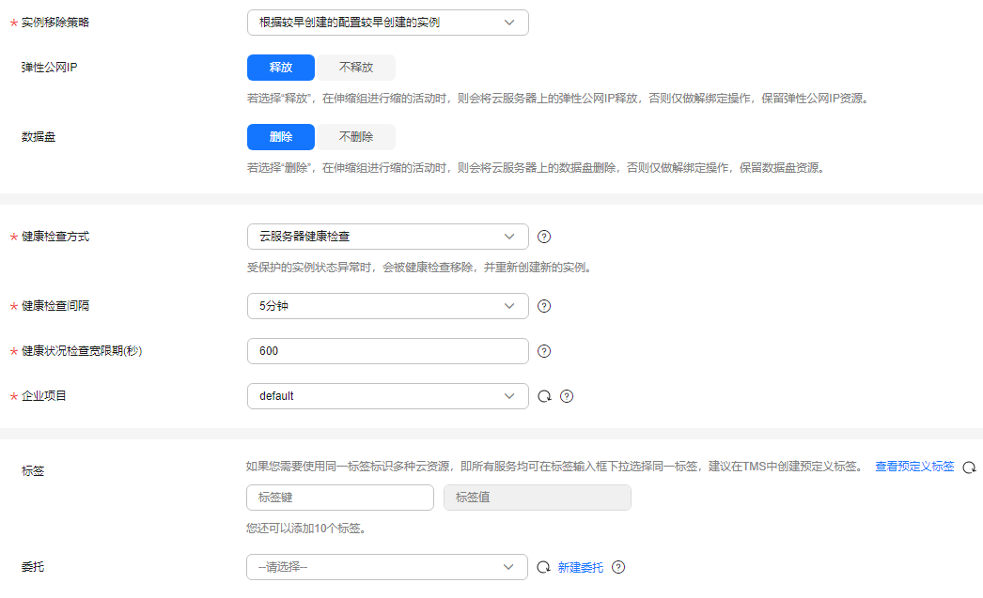Select 释放 for 弹性公网IP
The image size is (983, 598).
point(280,68)
